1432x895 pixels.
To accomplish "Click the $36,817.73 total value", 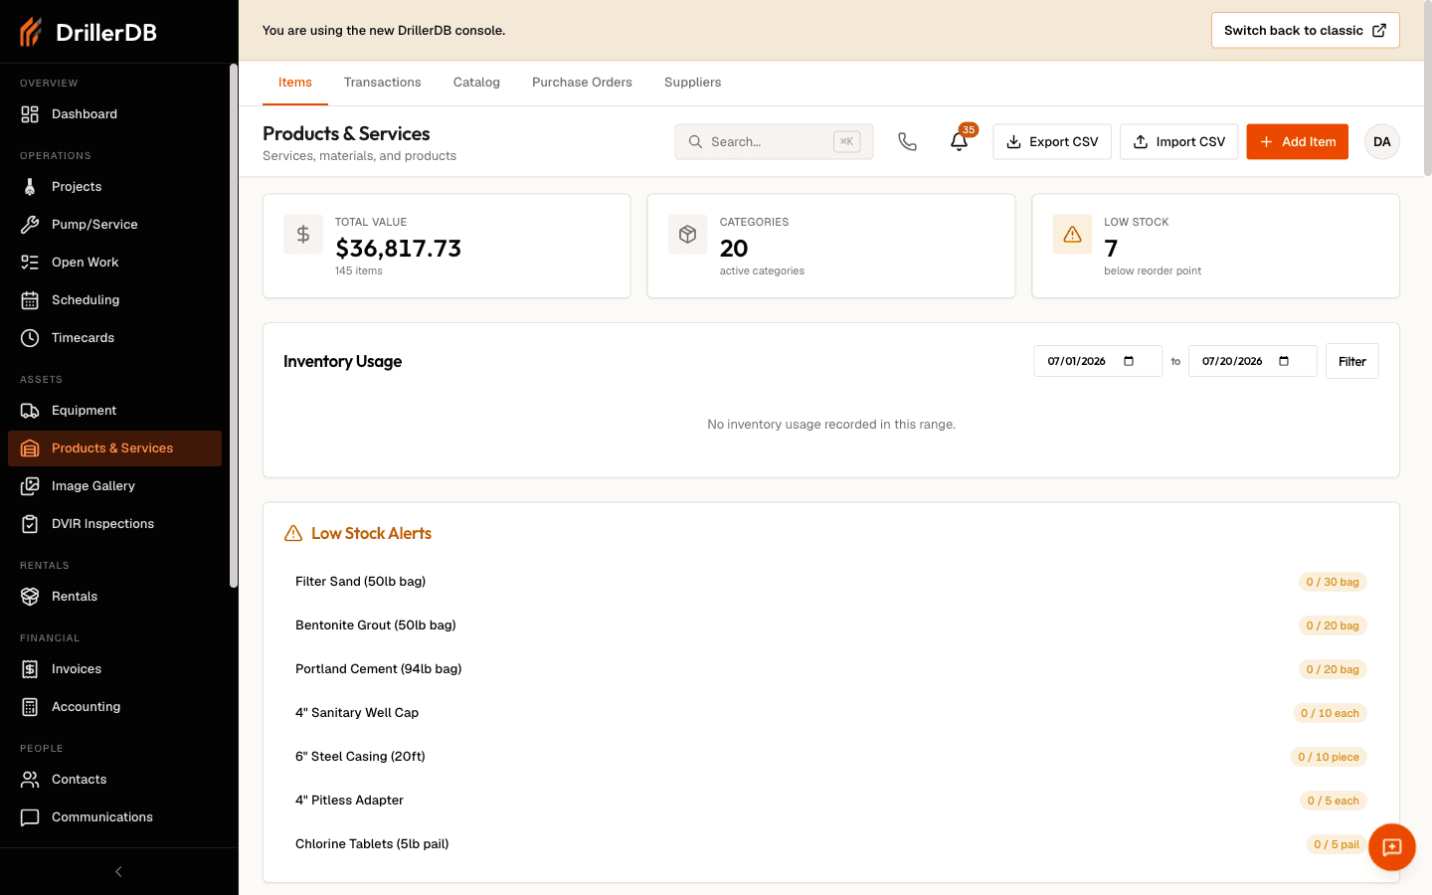I will point(398,249).
